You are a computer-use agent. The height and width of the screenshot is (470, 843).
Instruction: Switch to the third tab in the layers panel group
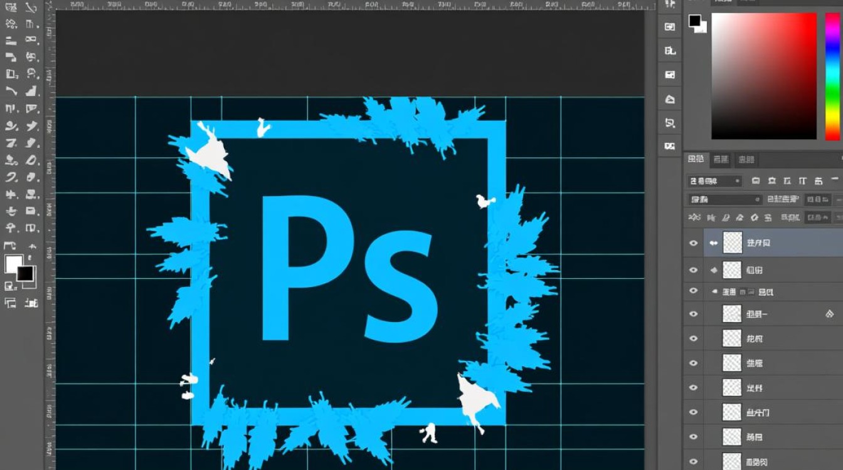(746, 160)
